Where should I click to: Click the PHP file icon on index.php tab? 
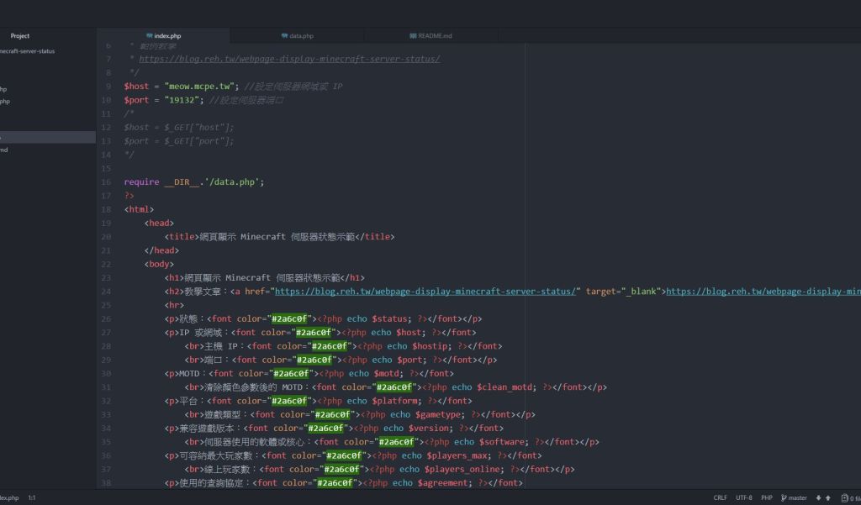149,36
